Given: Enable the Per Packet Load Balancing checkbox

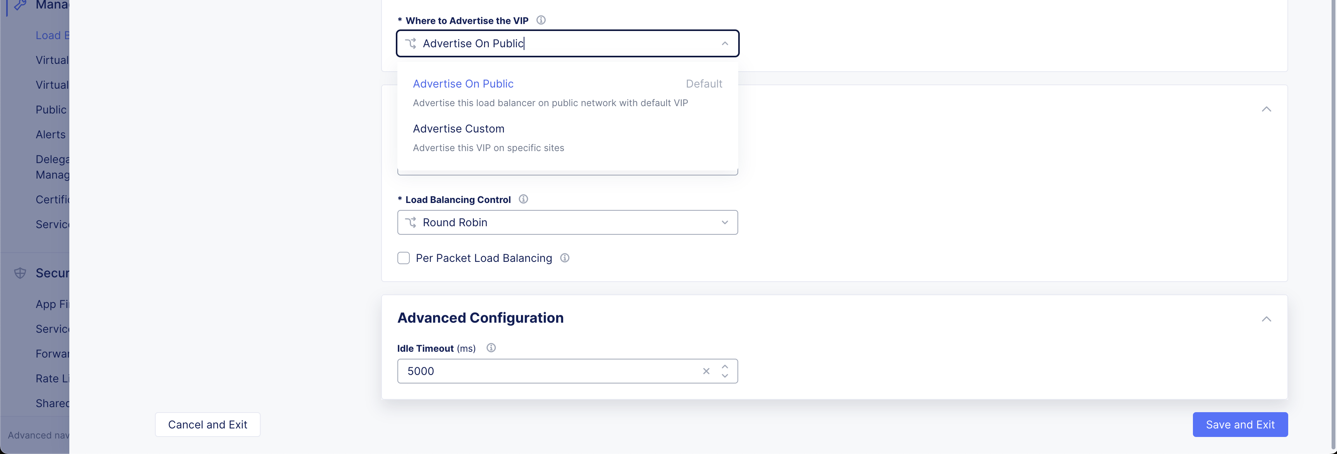Looking at the screenshot, I should 403,258.
